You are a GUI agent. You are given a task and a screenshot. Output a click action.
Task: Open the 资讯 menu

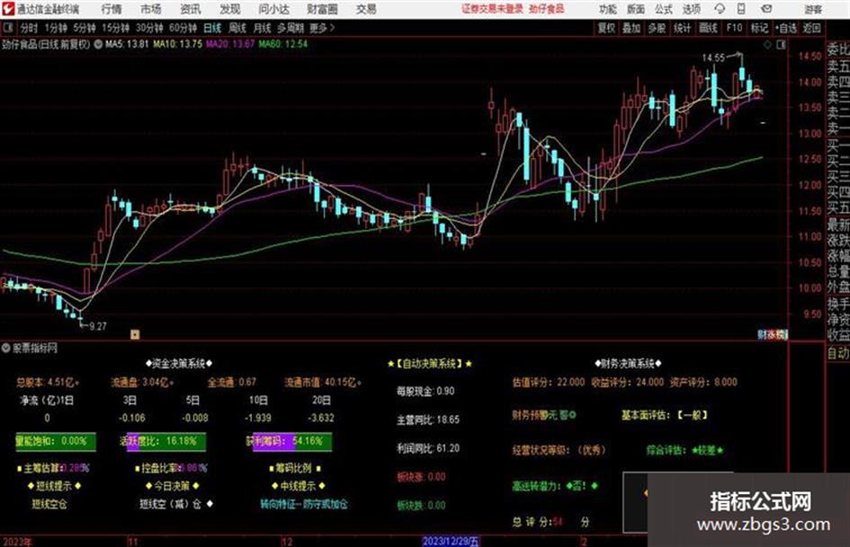[191, 9]
